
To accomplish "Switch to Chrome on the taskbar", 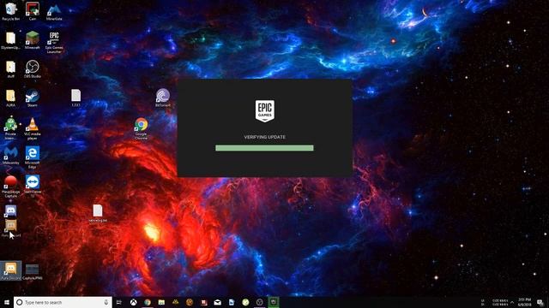I will [x=148, y=302].
